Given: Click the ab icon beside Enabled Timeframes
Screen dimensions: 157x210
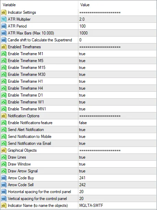Looking at the screenshot, I should pos(4,47).
